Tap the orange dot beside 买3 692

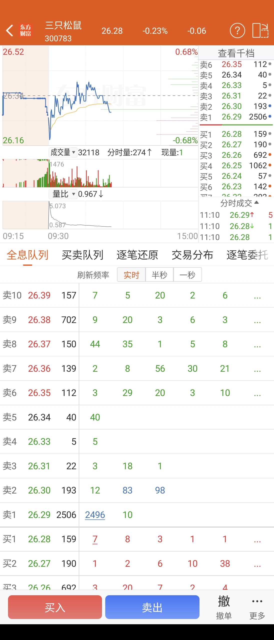tap(270, 155)
